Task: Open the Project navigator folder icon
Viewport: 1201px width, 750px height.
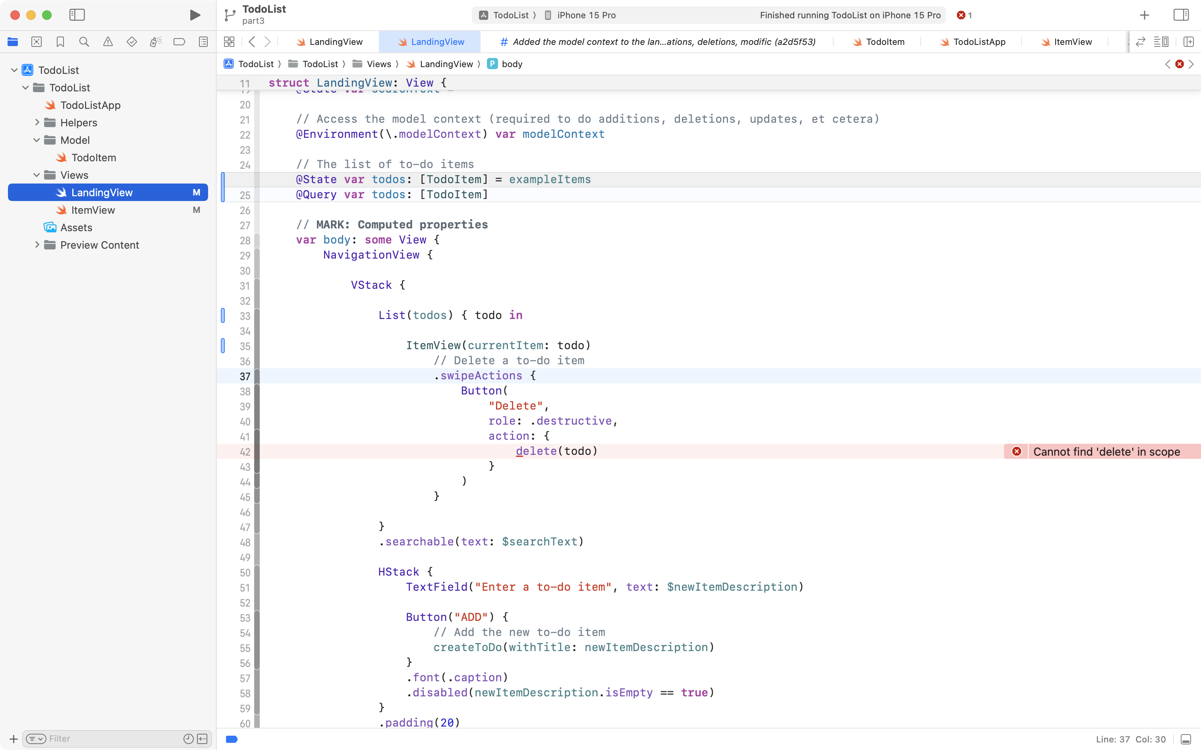Action: [x=13, y=42]
